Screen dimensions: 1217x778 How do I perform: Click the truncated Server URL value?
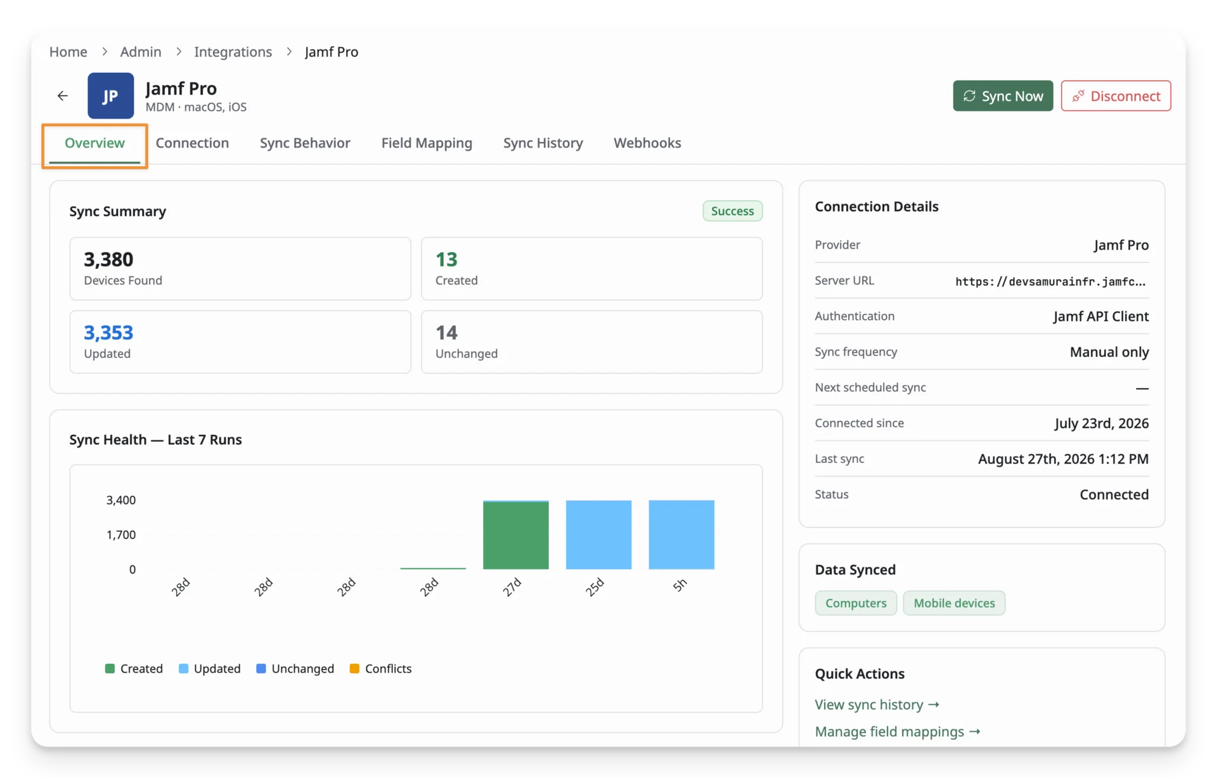tap(1051, 282)
